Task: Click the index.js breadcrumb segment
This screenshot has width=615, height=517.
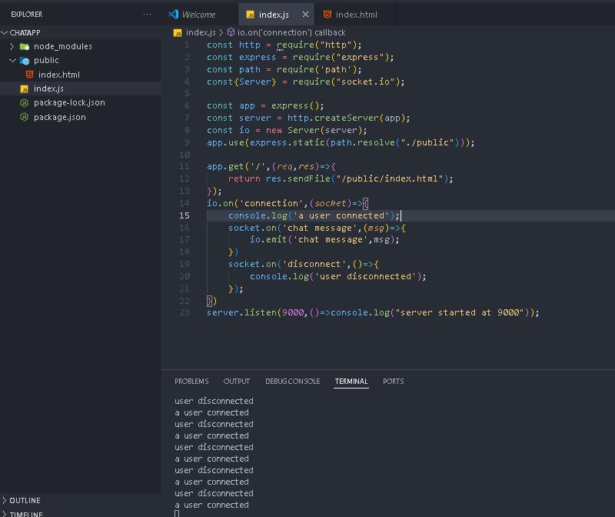Action: [201, 32]
